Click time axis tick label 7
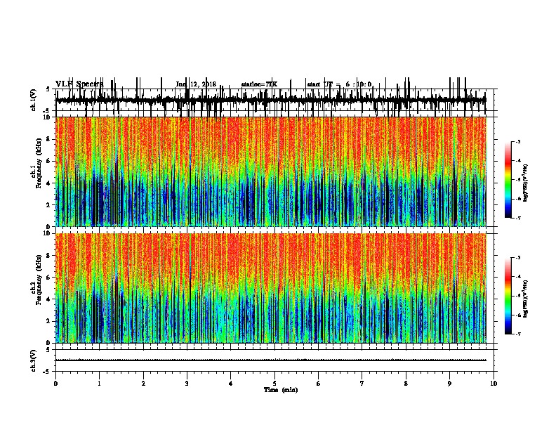The height and width of the screenshot is (430, 556). (362, 383)
